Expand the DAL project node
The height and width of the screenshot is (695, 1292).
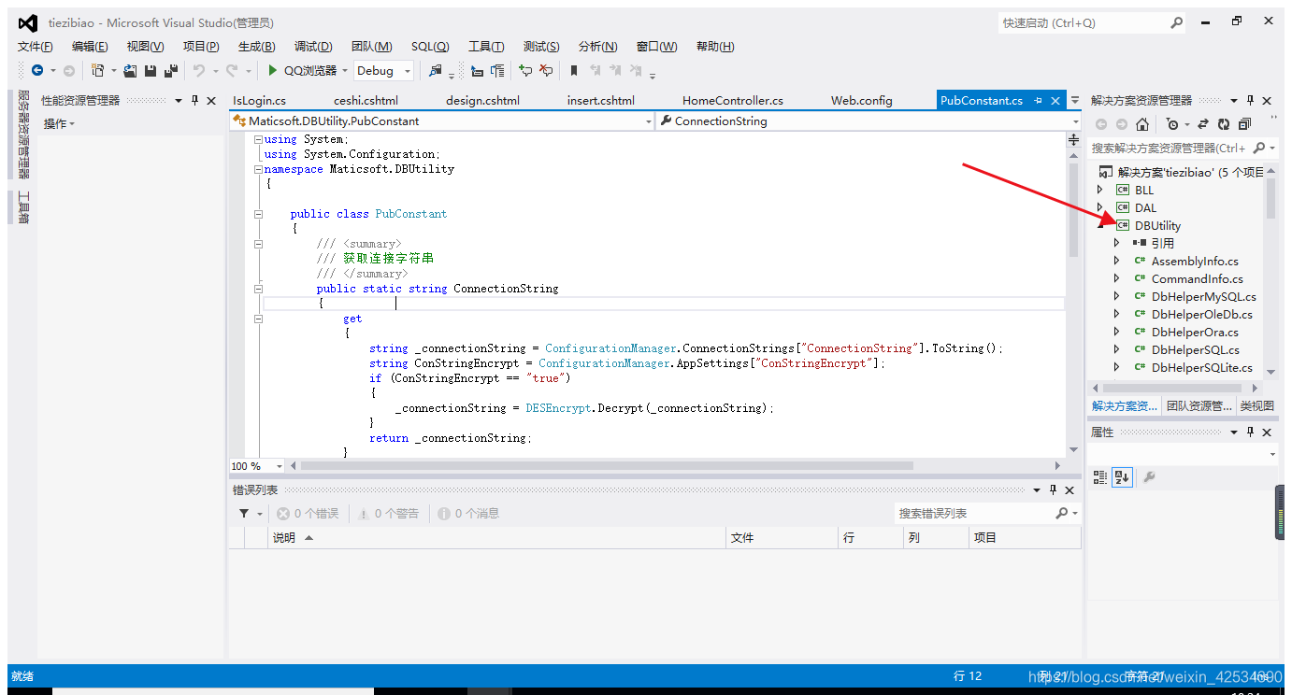(1100, 207)
